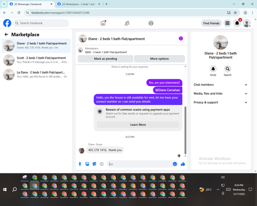Search in conversation via magnifier icon

tap(228, 69)
